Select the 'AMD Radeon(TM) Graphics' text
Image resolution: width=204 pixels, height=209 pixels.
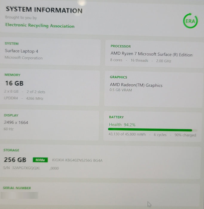(x=136, y=85)
